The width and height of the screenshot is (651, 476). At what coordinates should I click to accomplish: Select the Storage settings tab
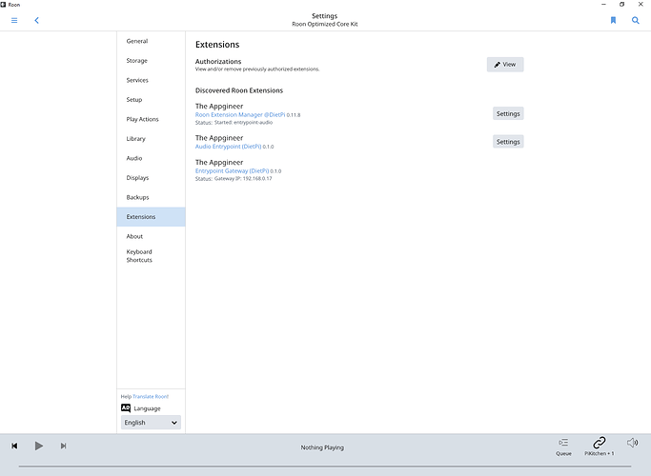[x=151, y=61]
